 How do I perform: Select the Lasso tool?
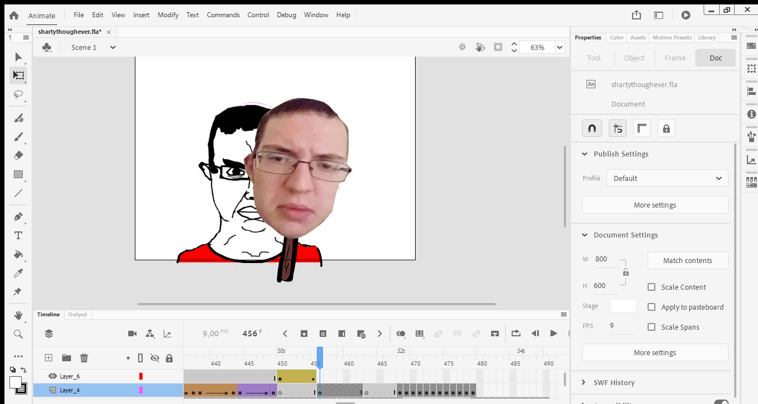18,94
